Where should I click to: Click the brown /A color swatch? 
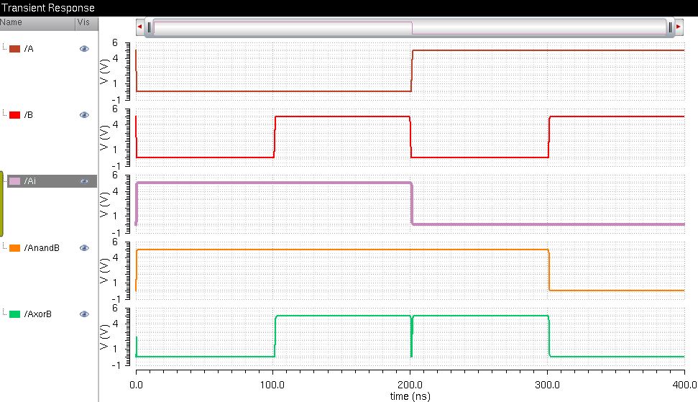[x=14, y=49]
